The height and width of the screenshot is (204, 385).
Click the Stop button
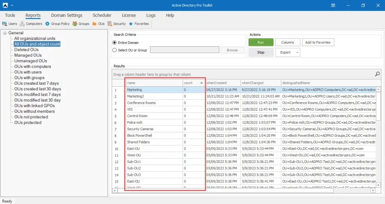click(261, 52)
